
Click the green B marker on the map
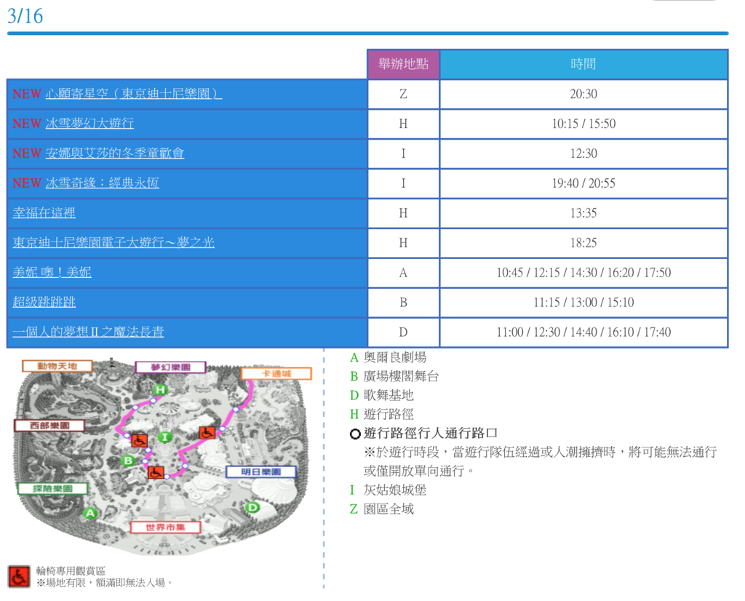pos(127,461)
